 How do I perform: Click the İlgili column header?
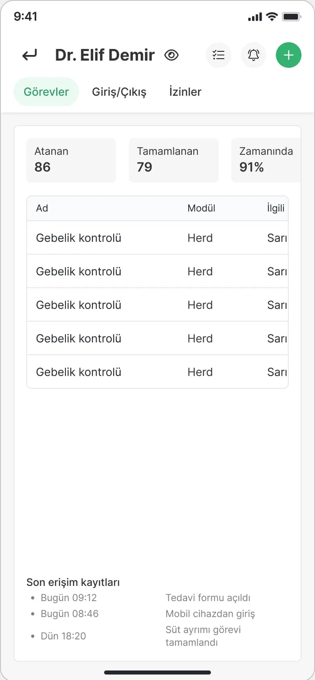pyautogui.click(x=276, y=208)
